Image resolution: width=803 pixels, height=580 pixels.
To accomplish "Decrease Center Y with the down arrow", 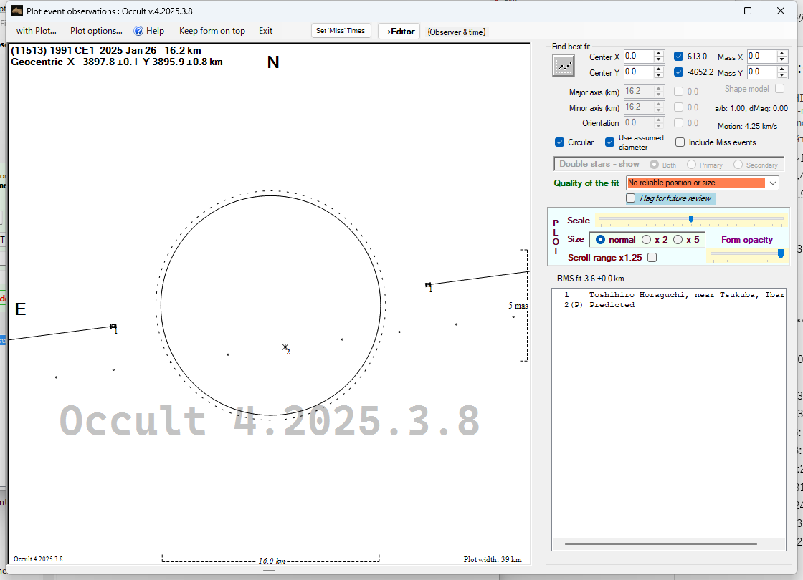I will click(x=659, y=76).
